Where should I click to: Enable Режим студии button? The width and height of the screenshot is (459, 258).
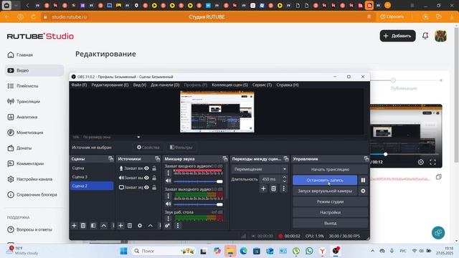point(330,201)
